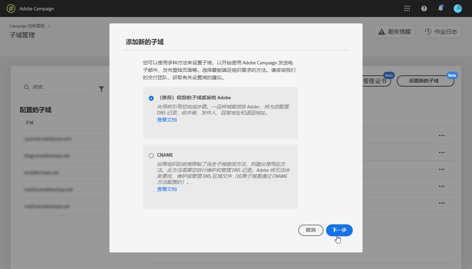Click the 配置的子域 heading
Image resolution: width=472 pixels, height=269 pixels.
pyautogui.click(x=36, y=110)
